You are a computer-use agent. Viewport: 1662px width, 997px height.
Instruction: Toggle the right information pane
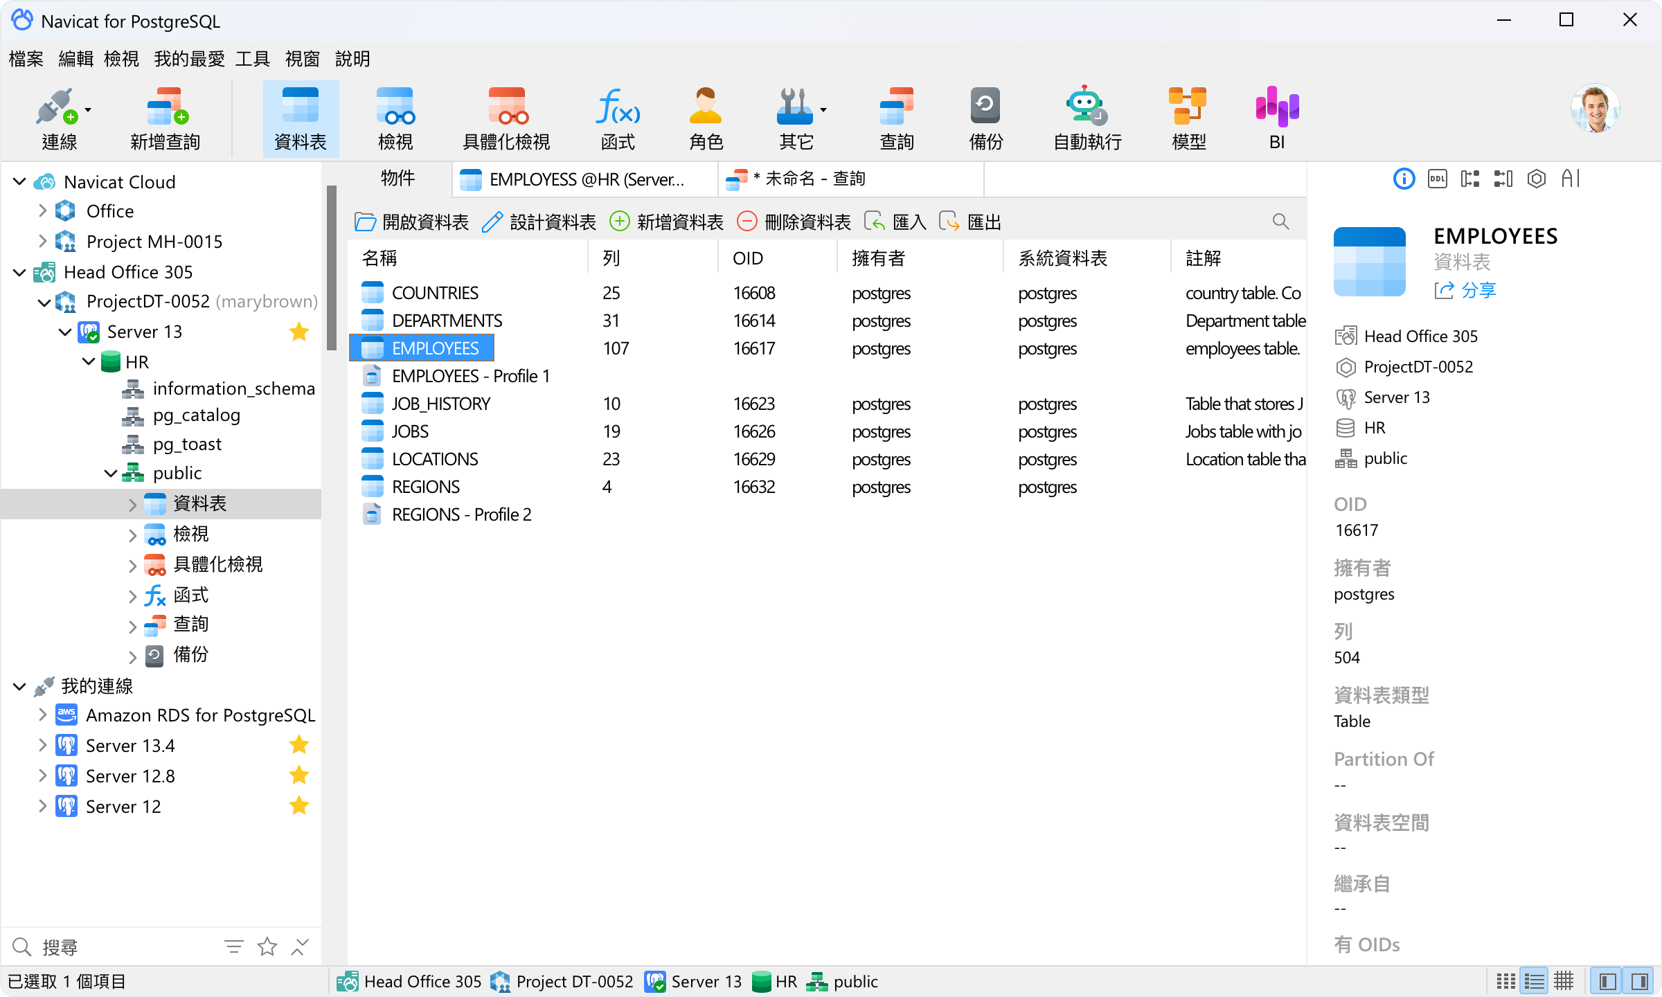coord(1639,981)
